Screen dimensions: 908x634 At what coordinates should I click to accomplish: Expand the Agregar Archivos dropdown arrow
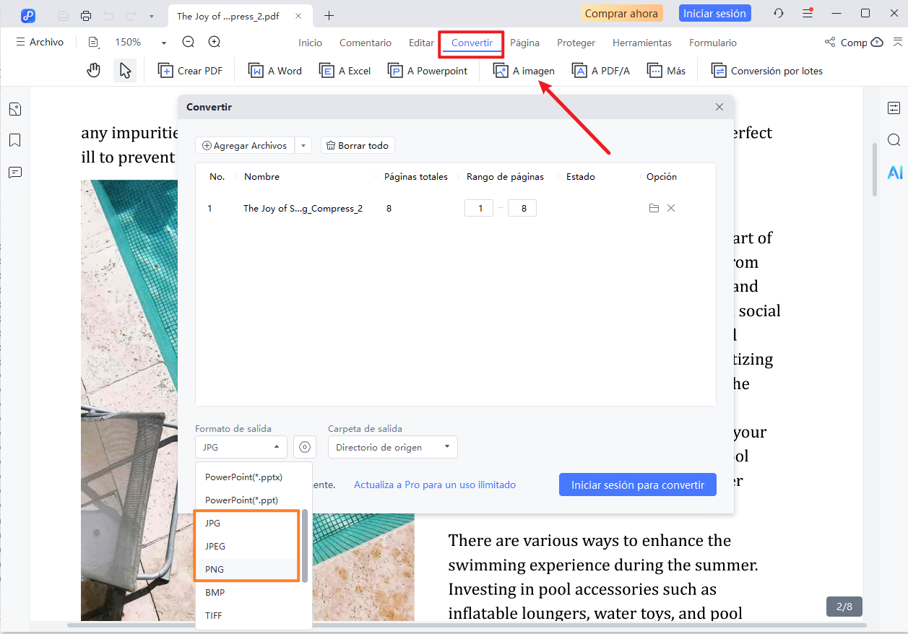coord(303,144)
